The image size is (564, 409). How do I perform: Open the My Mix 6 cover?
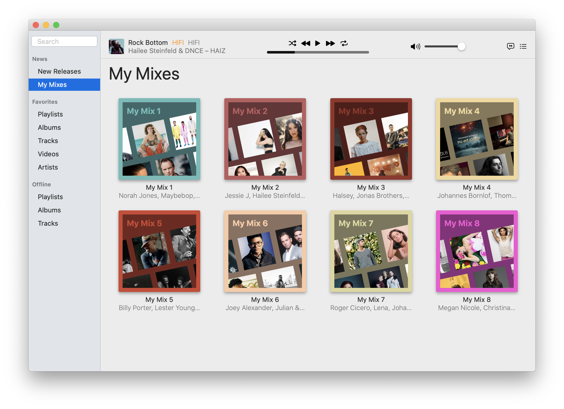265,251
